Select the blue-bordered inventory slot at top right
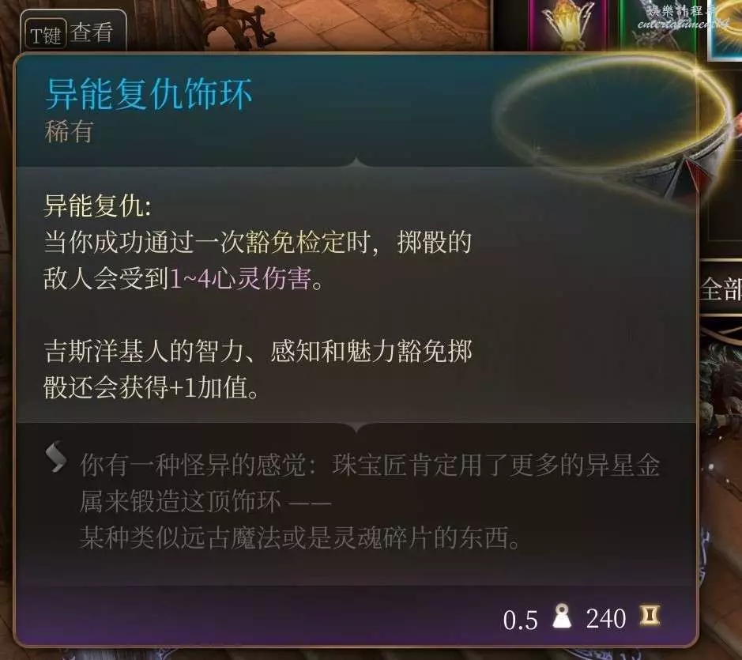This screenshot has width=742, height=660. pyautogui.click(x=725, y=28)
